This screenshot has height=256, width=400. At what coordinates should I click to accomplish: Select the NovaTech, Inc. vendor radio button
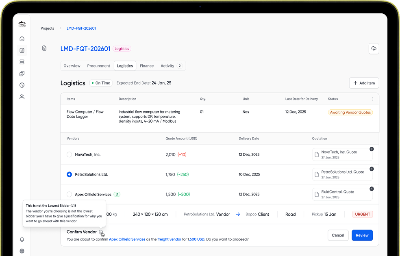click(x=69, y=154)
